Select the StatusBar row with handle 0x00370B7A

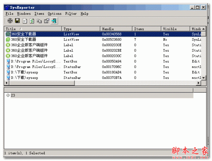[103, 78]
